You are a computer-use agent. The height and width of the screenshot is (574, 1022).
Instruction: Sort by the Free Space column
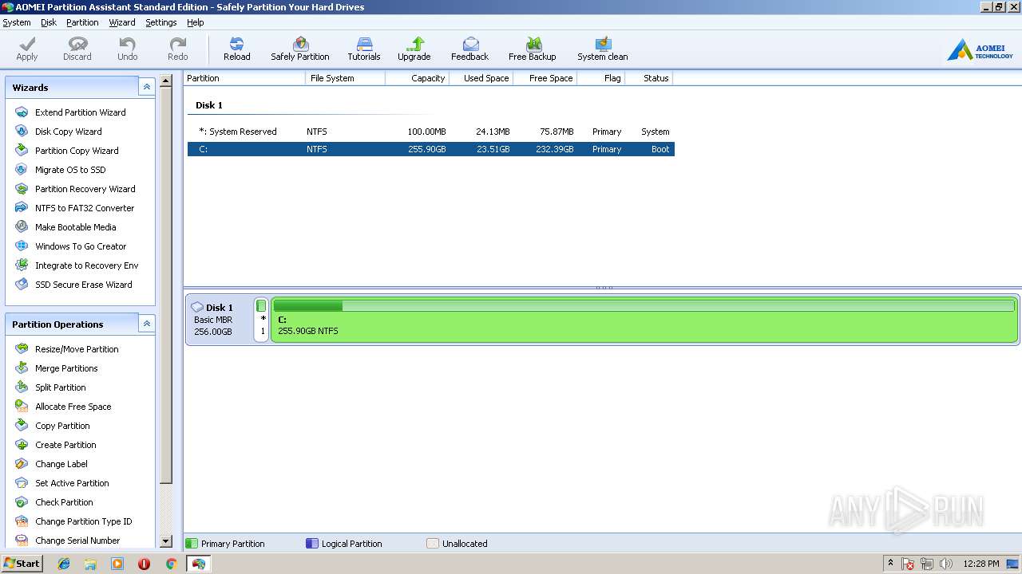point(545,78)
